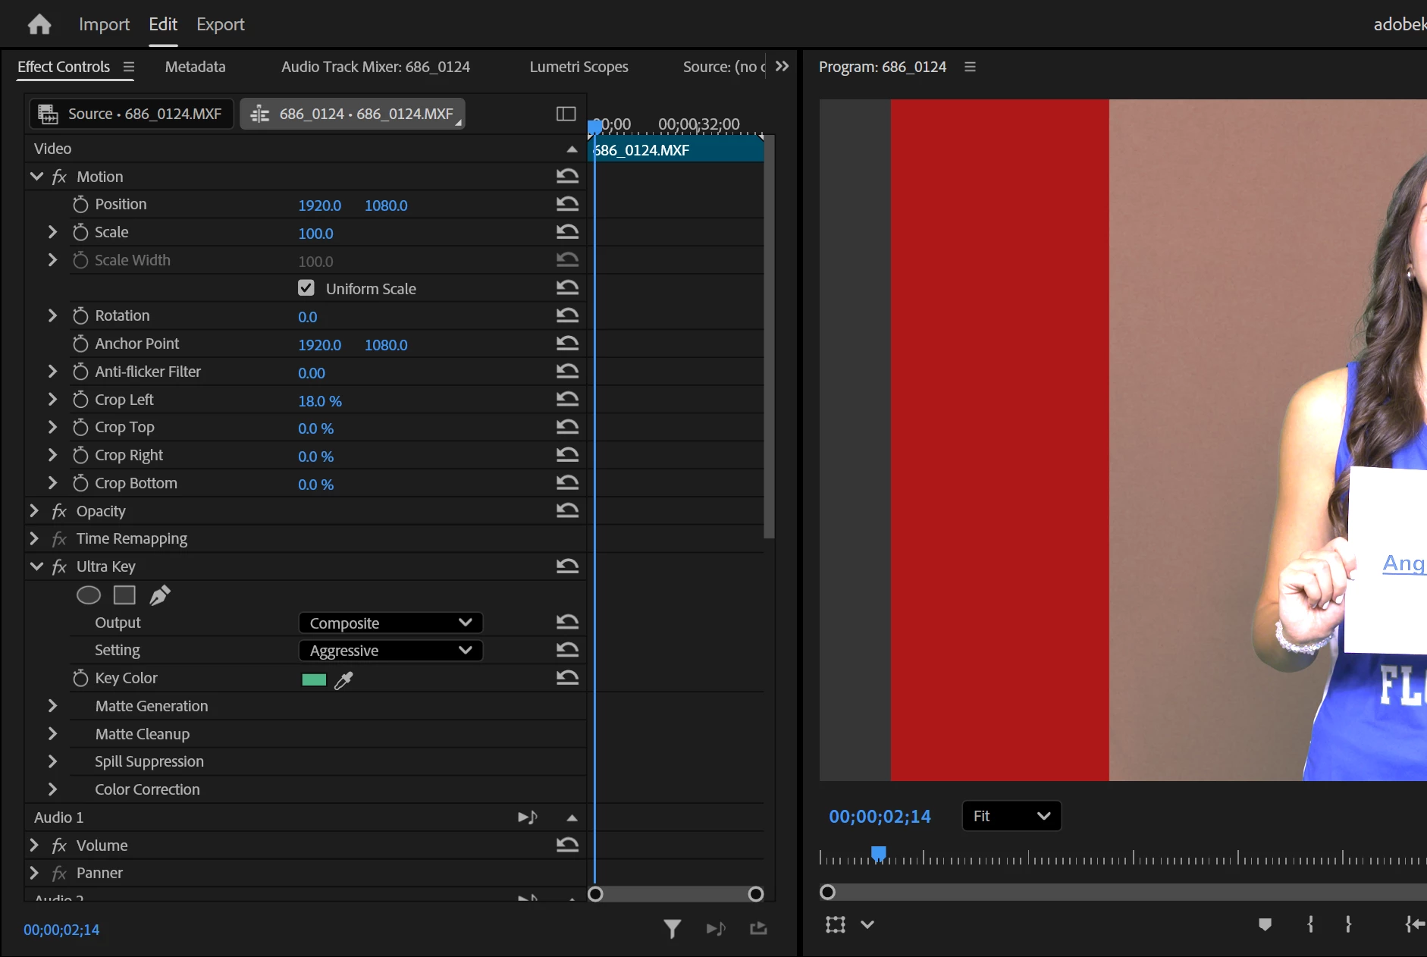The width and height of the screenshot is (1427, 957).
Task: Toggle Key Color animation stopwatch
Action: click(x=80, y=679)
